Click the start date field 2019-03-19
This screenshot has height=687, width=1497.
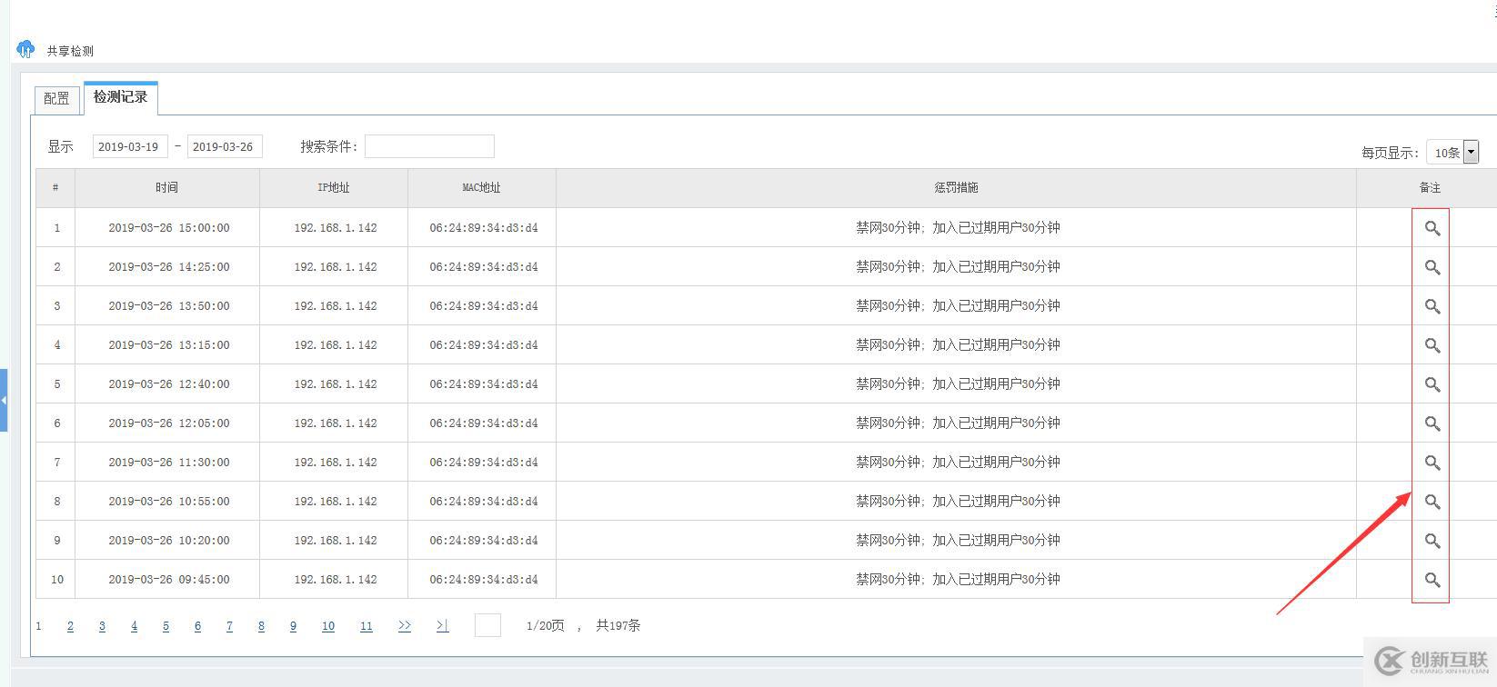(x=130, y=146)
